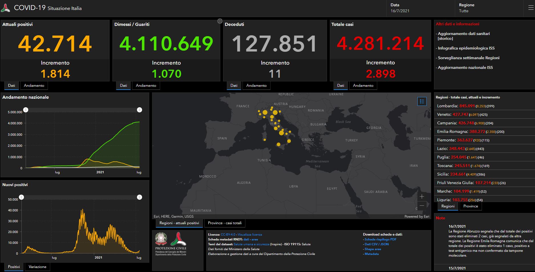
Task: Click the map legend list icon
Action: [x=422, y=101]
